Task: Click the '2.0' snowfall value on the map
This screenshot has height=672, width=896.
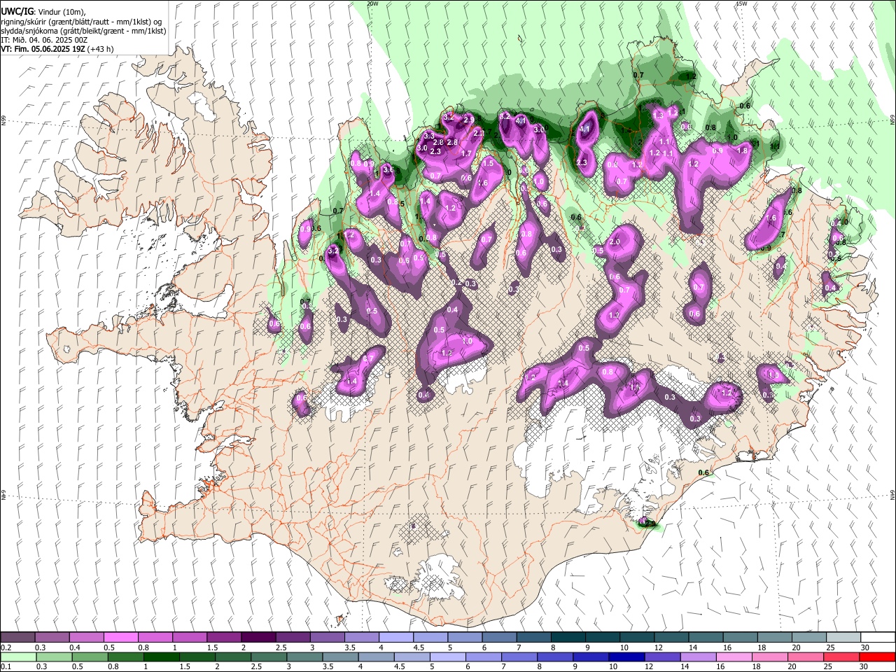Action: pos(615,241)
